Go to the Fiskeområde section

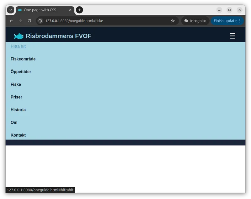[x=23, y=59]
